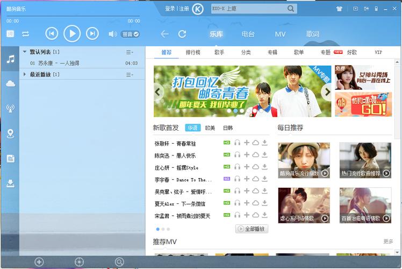The width and height of the screenshot is (402, 269).
Task: Open the 注册 register link
Action: (184, 9)
